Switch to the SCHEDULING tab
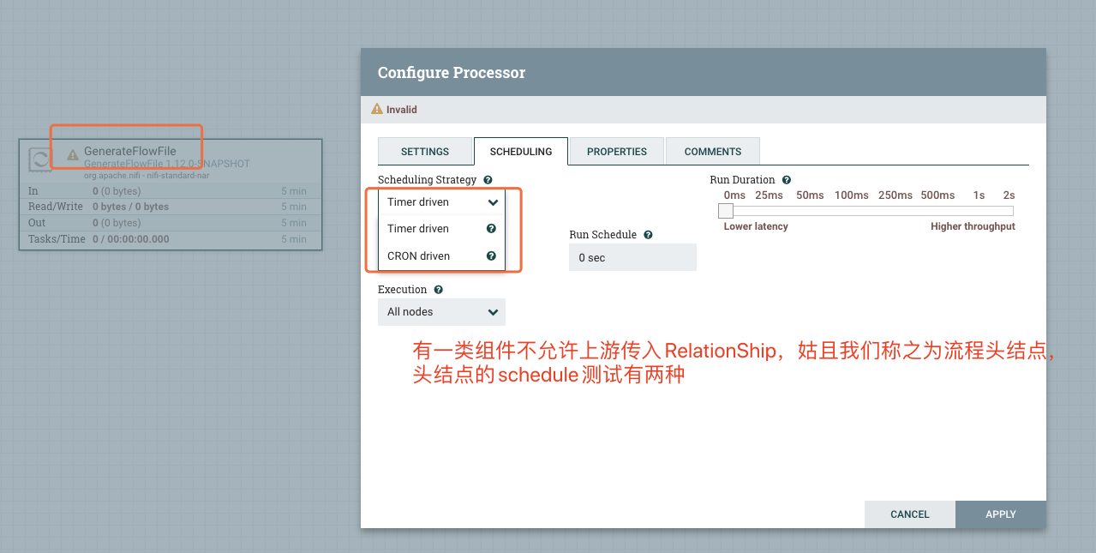This screenshot has width=1096, height=553. click(521, 152)
